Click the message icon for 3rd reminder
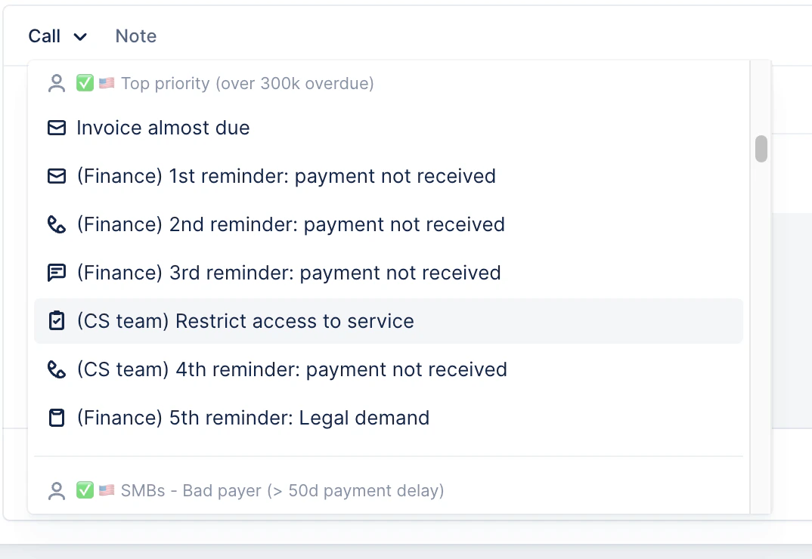 pos(57,273)
